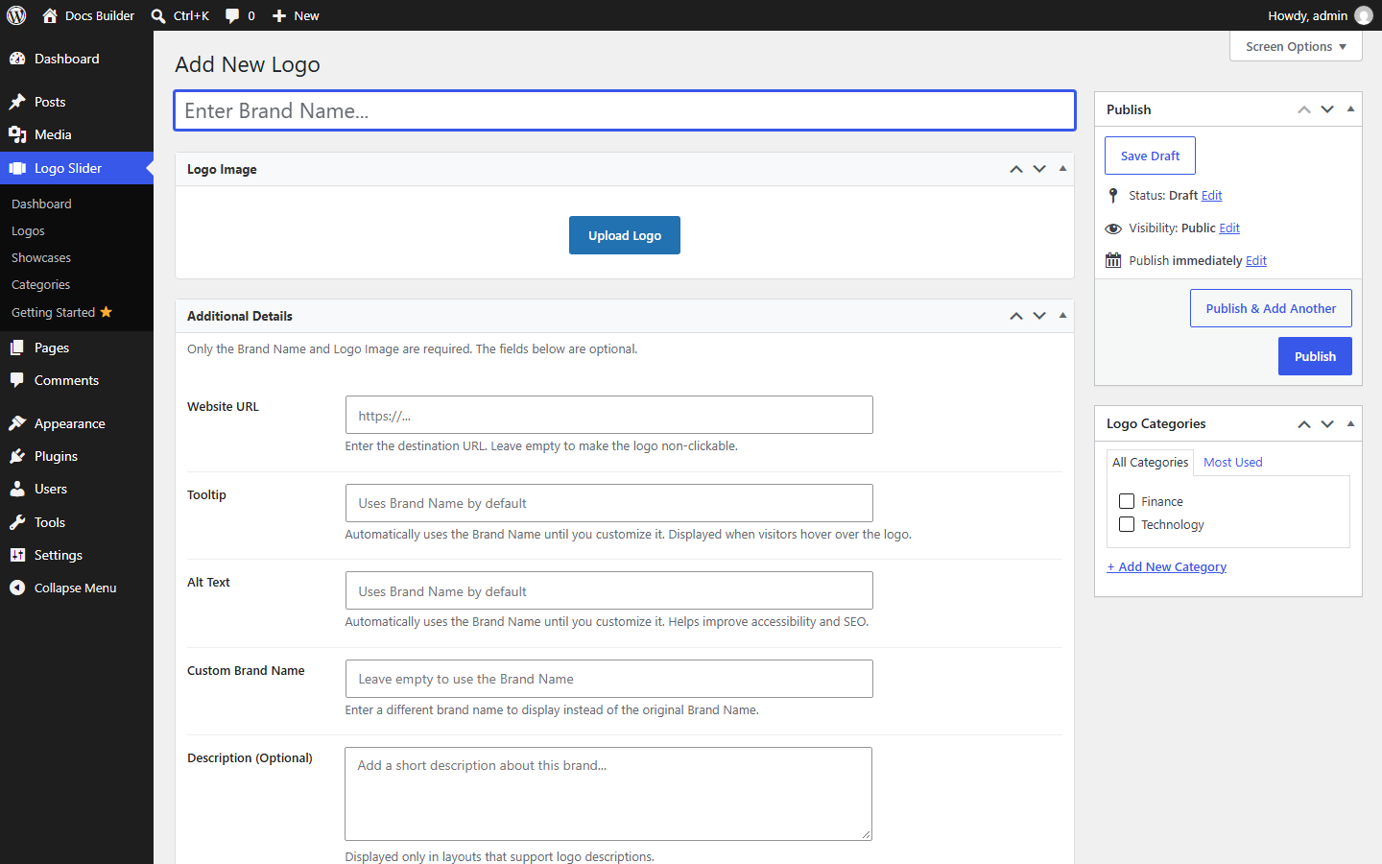This screenshot has height=864, width=1382.
Task: Switch to the Most Used categories tab
Action: tap(1232, 462)
